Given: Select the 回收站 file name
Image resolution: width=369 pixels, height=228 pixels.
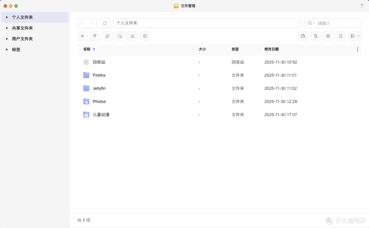Looking at the screenshot, I should (99, 62).
